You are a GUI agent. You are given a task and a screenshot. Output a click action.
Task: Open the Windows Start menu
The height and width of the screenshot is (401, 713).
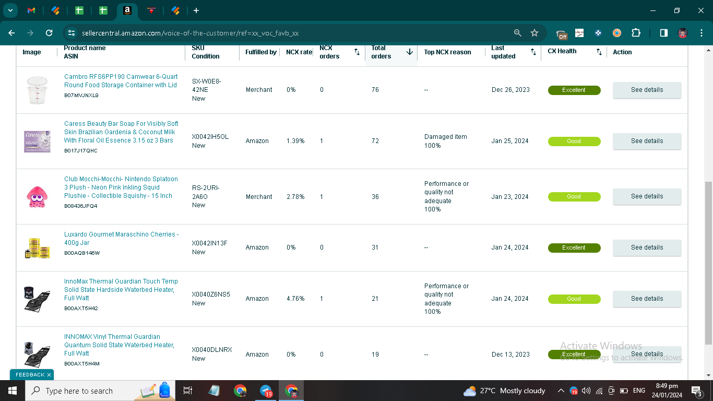pos(13,391)
